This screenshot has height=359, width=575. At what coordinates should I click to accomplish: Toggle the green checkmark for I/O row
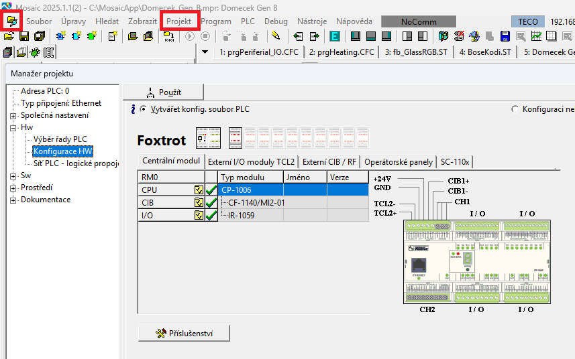[x=211, y=216]
